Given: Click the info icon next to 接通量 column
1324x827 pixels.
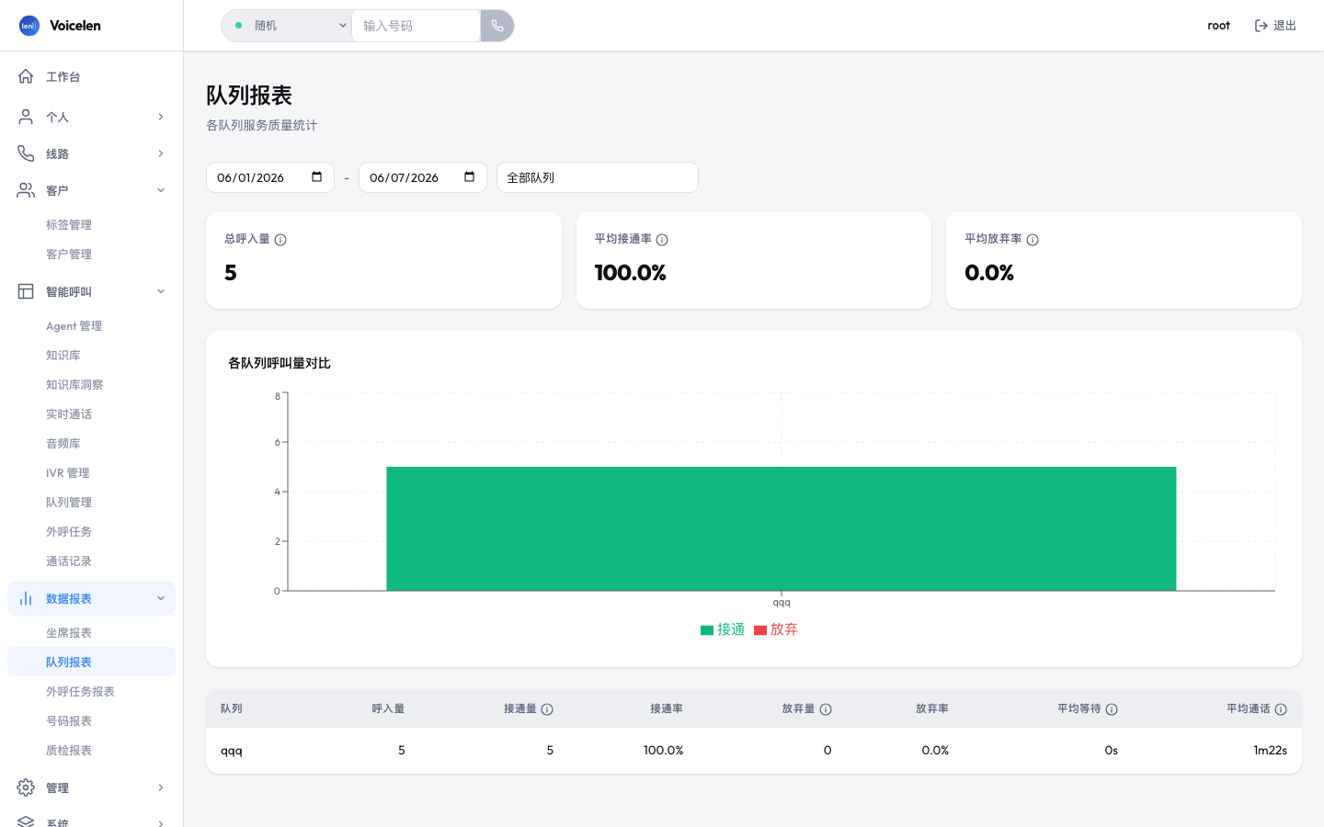Looking at the screenshot, I should click(547, 709).
